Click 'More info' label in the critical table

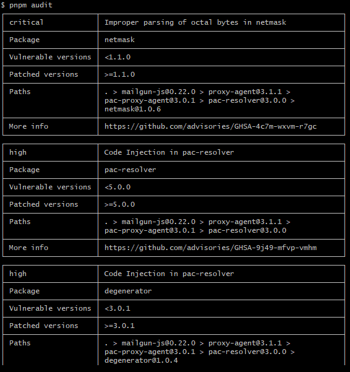28,126
